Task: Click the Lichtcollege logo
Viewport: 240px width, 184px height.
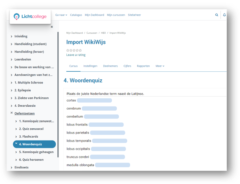Action: (30, 16)
